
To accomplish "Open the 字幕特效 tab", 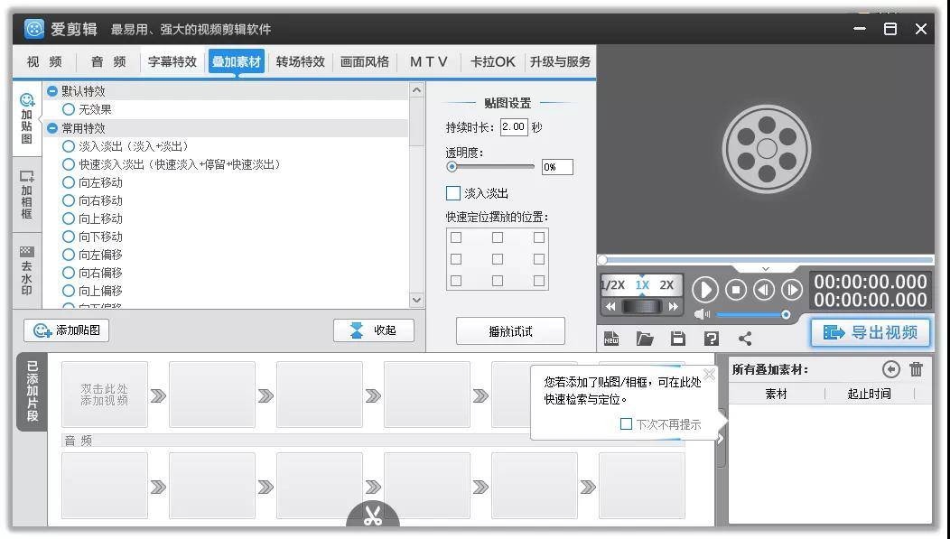I will pyautogui.click(x=172, y=61).
